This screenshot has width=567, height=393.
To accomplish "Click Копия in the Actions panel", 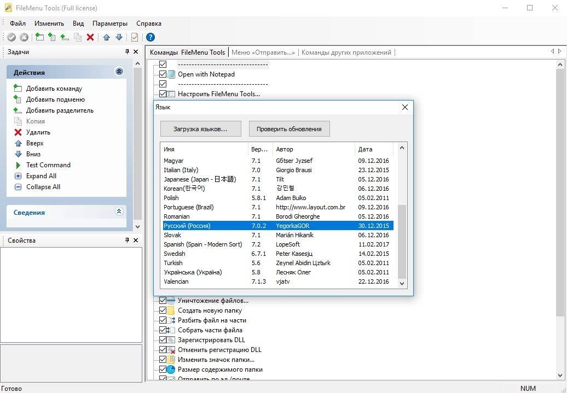I will point(36,121).
